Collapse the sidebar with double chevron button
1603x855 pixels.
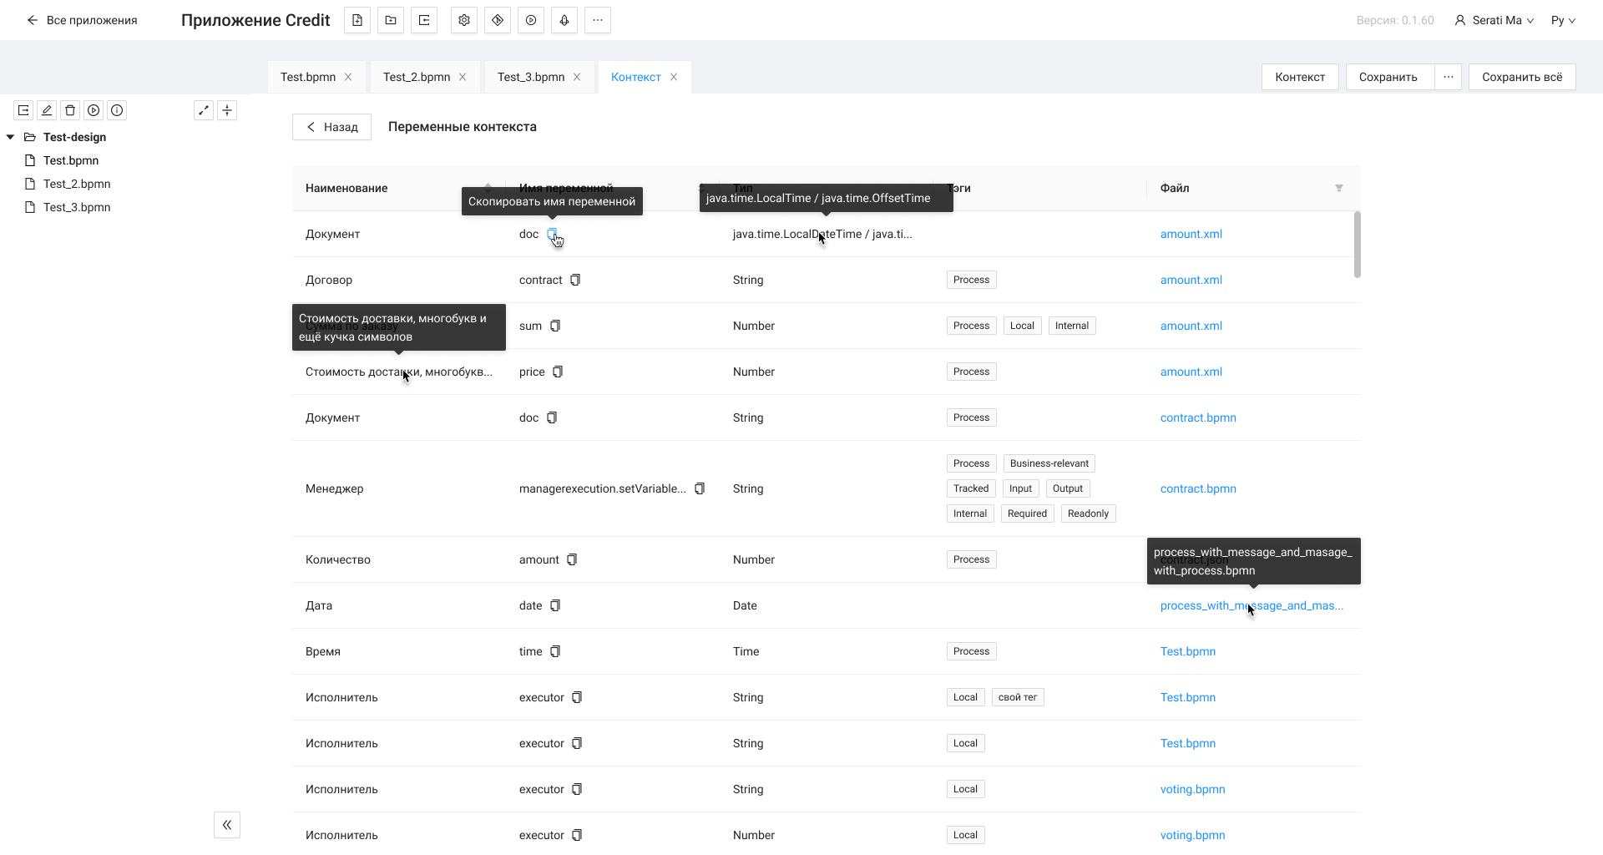coord(227,825)
